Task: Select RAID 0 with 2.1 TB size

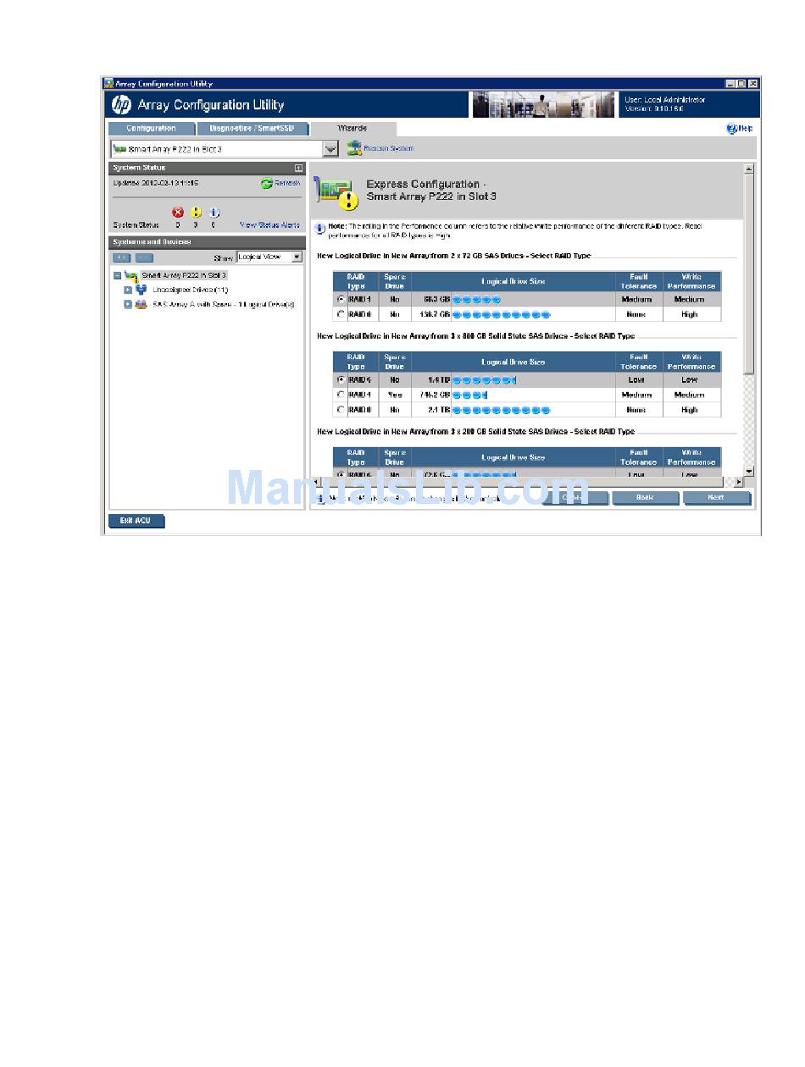Action: (x=341, y=410)
